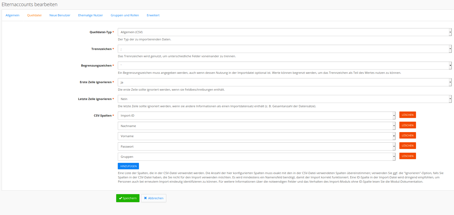This screenshot has height=215, width=454.
Task: Open the Trennzeichen dropdown
Action: (x=284, y=49)
